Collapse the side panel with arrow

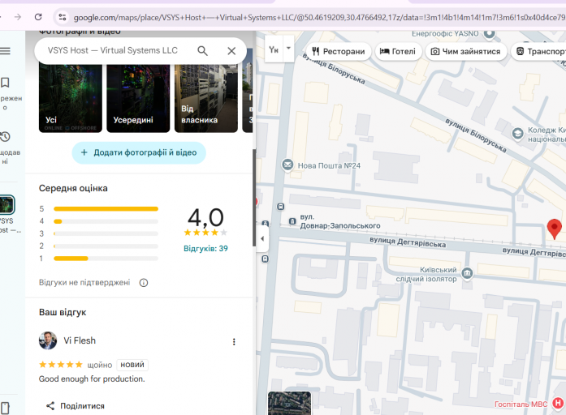click(262, 238)
